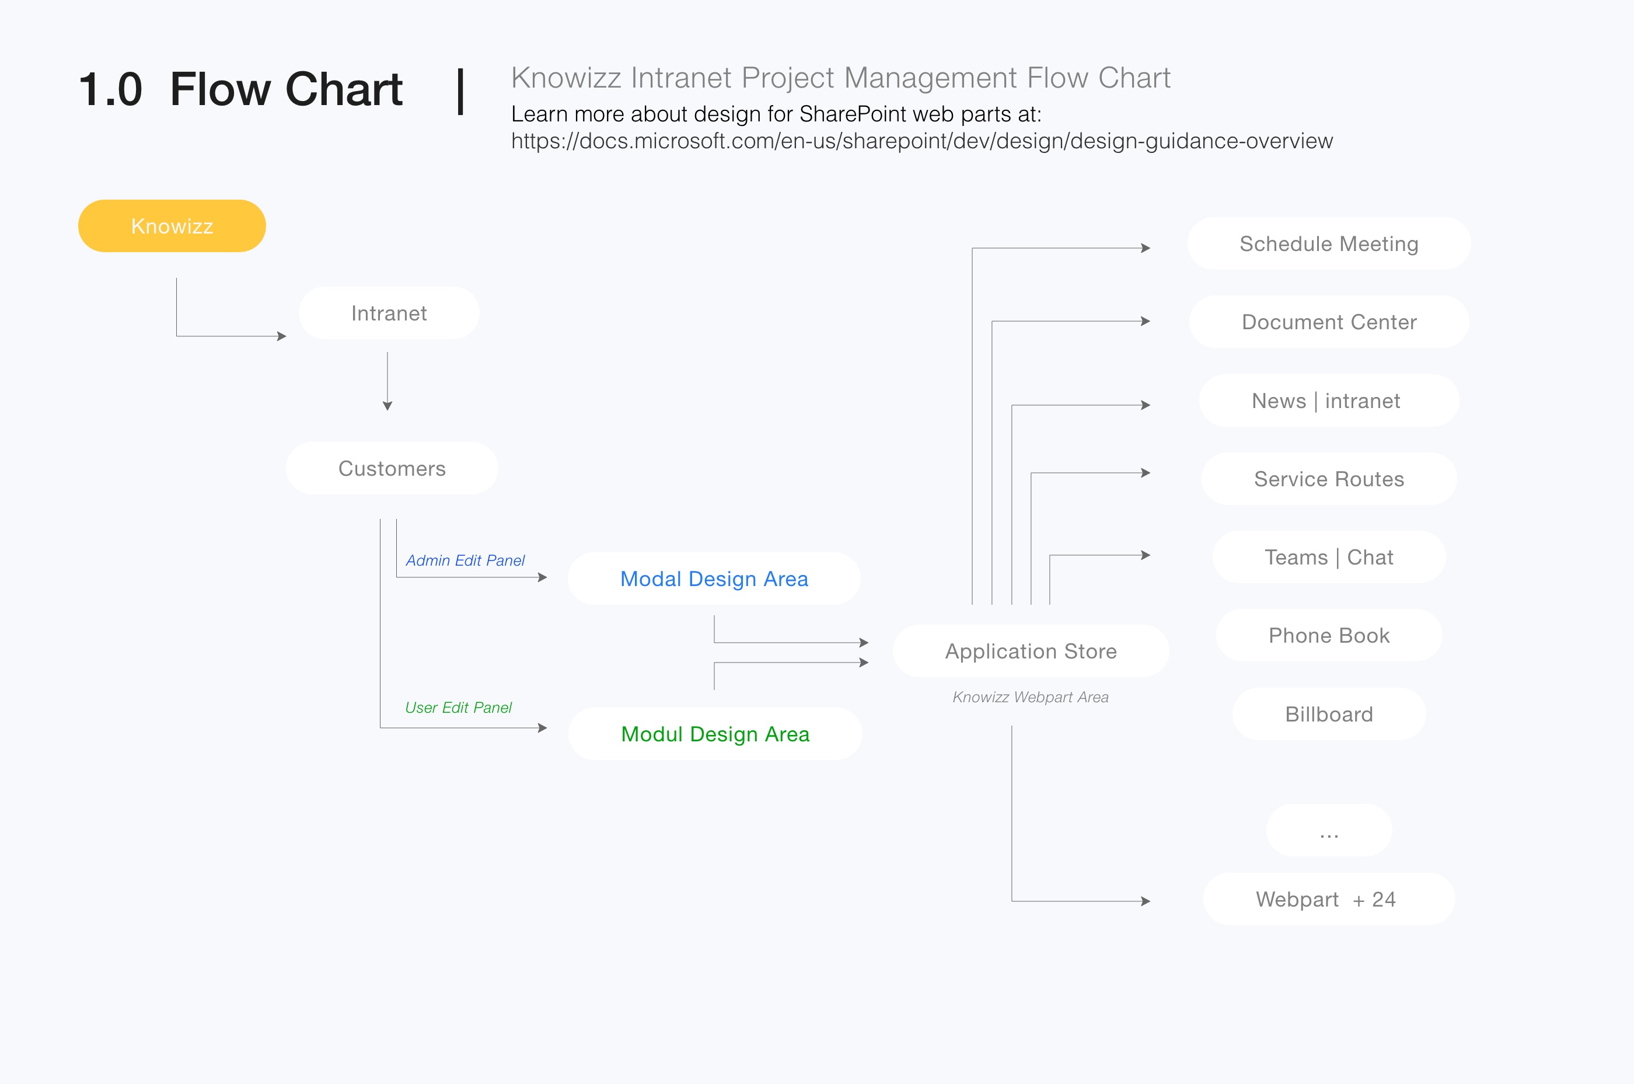Image resolution: width=1634 pixels, height=1084 pixels.
Task: Click the ellipsis more-items pill
Action: click(x=1328, y=830)
